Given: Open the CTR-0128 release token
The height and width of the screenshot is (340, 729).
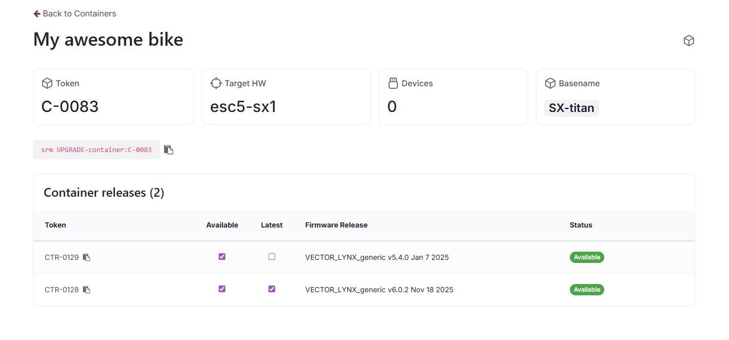Looking at the screenshot, I should coord(62,290).
